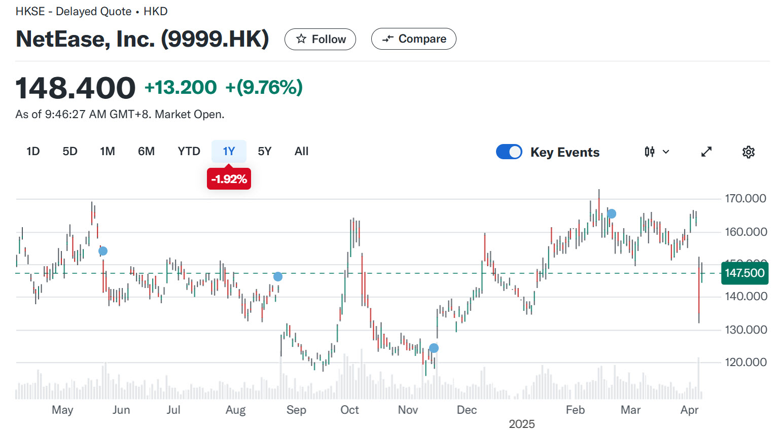Show the All time range

301,151
